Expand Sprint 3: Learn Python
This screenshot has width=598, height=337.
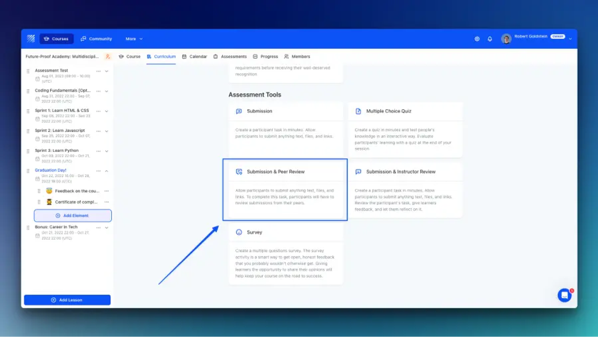pos(107,151)
